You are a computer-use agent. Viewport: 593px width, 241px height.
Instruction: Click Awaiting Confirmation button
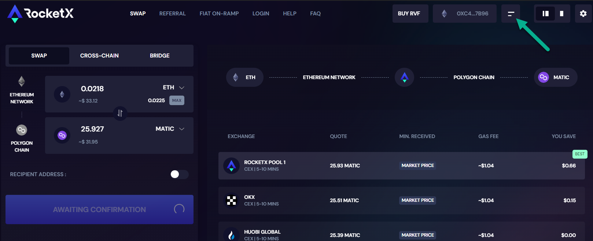(99, 210)
